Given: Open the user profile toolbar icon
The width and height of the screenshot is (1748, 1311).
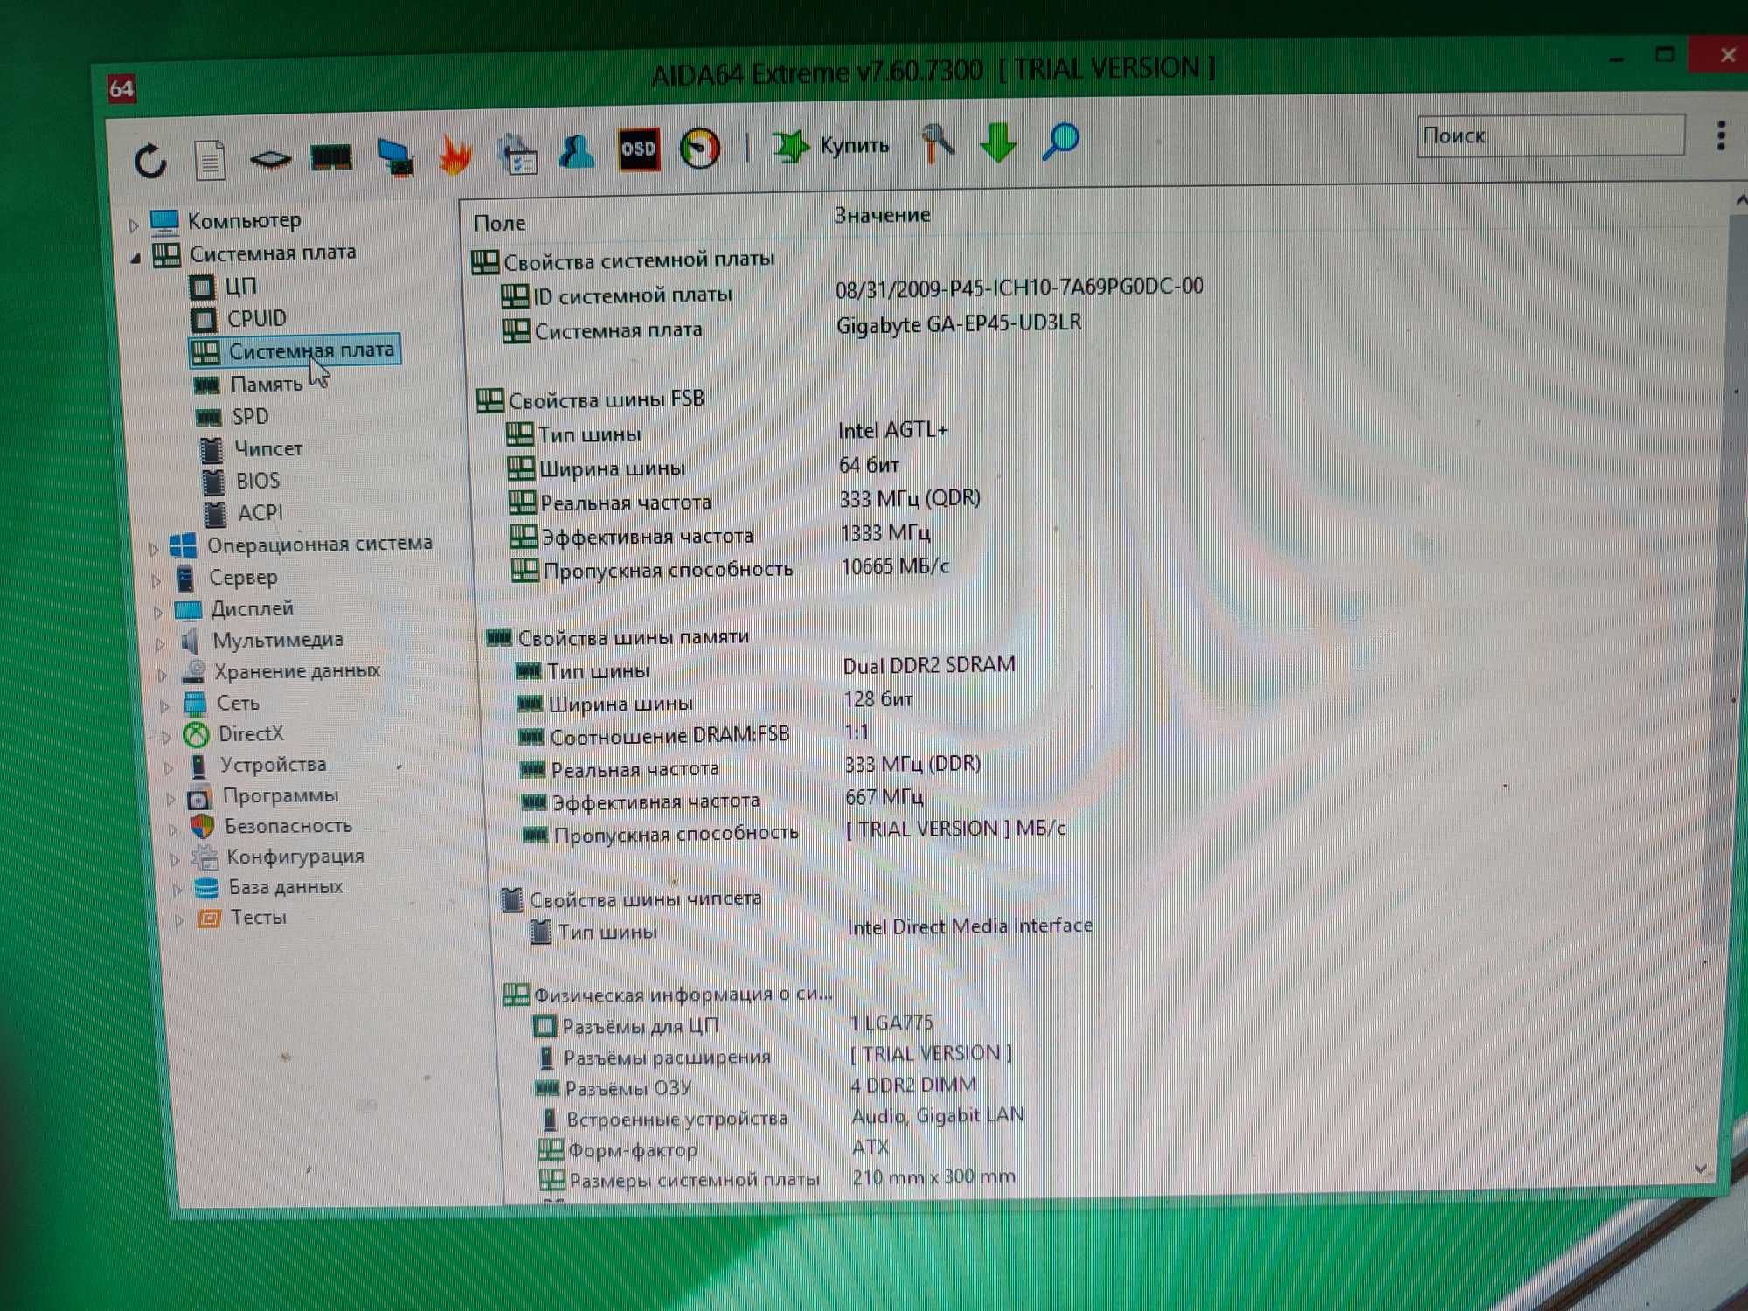Looking at the screenshot, I should [577, 150].
